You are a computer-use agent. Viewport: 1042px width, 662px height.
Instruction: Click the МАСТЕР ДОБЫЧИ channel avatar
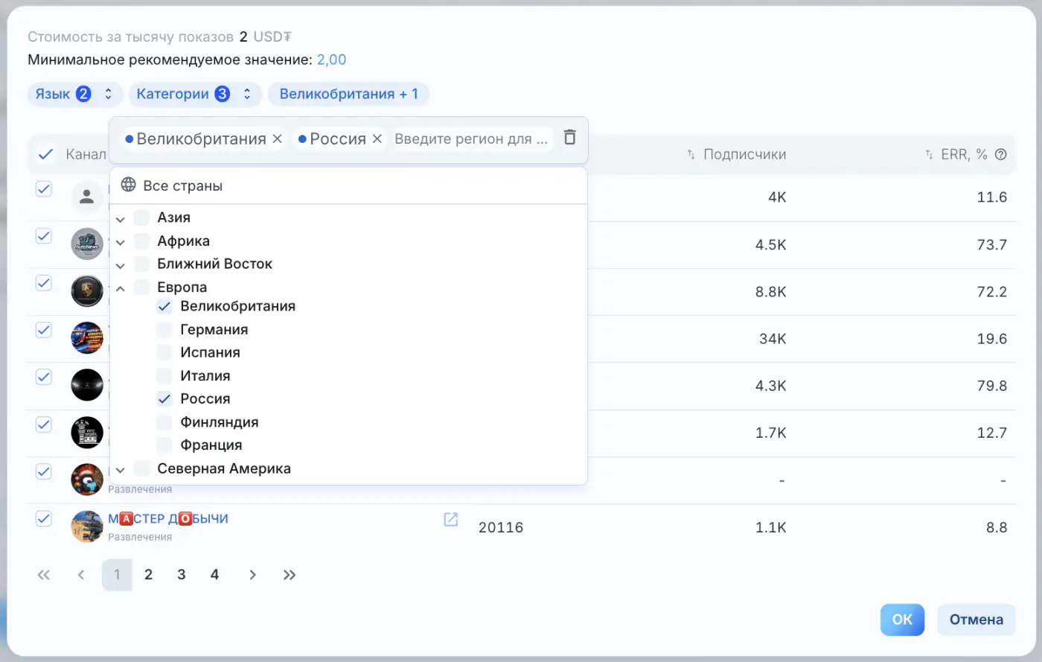(x=87, y=526)
